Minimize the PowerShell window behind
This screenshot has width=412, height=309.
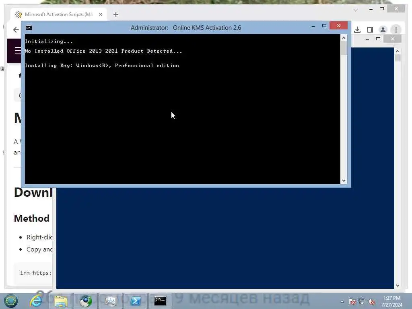[367, 39]
